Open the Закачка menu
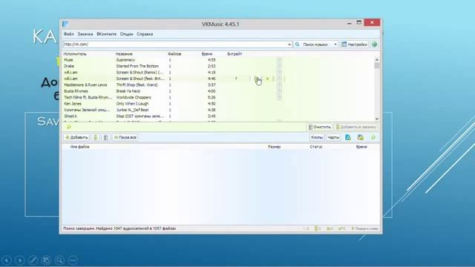 (85, 34)
